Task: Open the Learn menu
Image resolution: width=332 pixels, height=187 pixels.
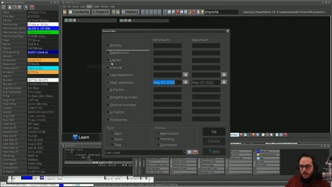Action: click(x=83, y=7)
